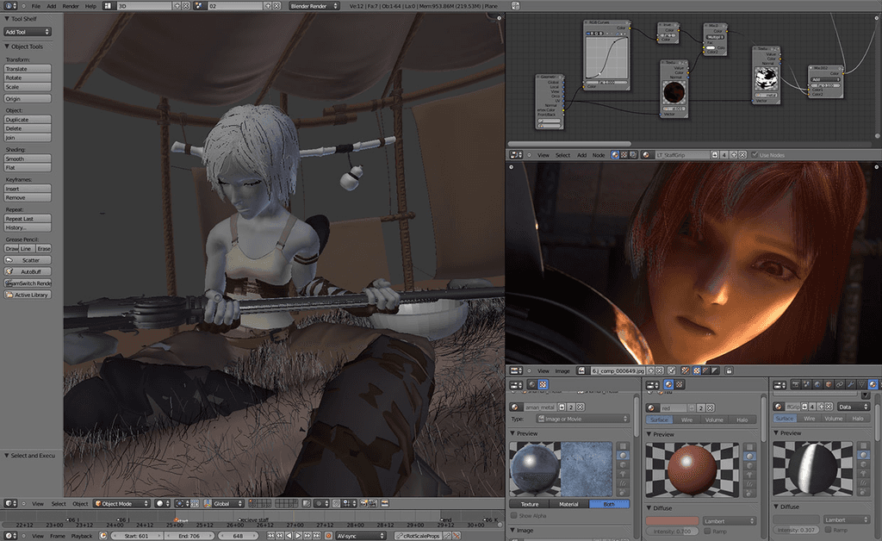Toggle the snap magnet icon in viewport header
Screen dimensions: 882x541
coord(335,505)
